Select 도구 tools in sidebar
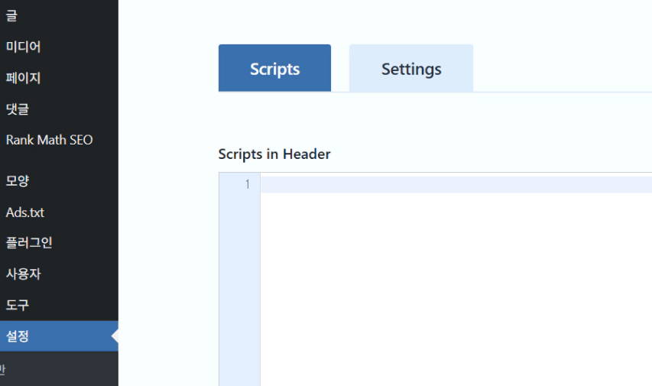Viewport: 652px width, 386px height. [18, 305]
